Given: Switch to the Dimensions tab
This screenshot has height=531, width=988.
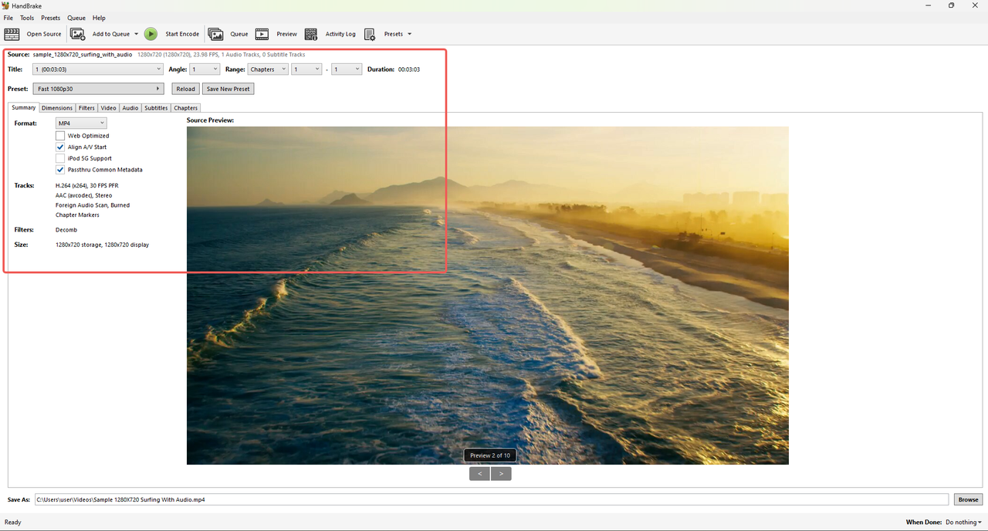Looking at the screenshot, I should (57, 108).
